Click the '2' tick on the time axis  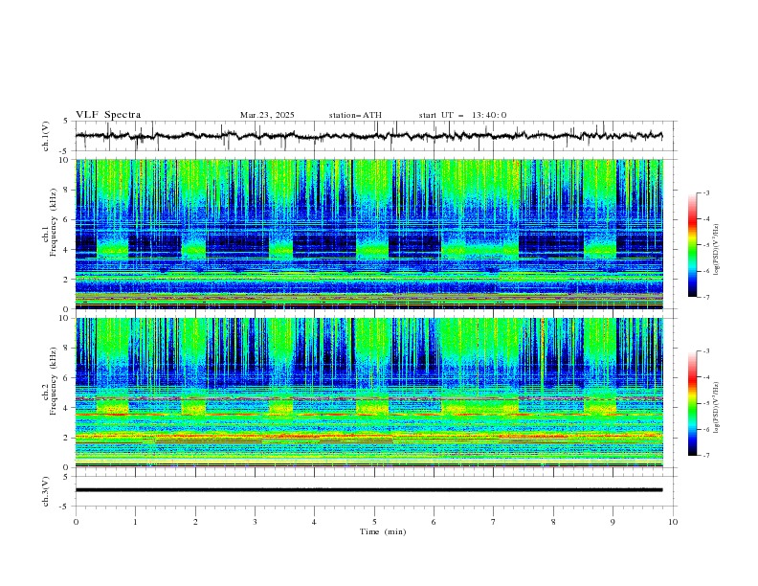tap(195, 522)
